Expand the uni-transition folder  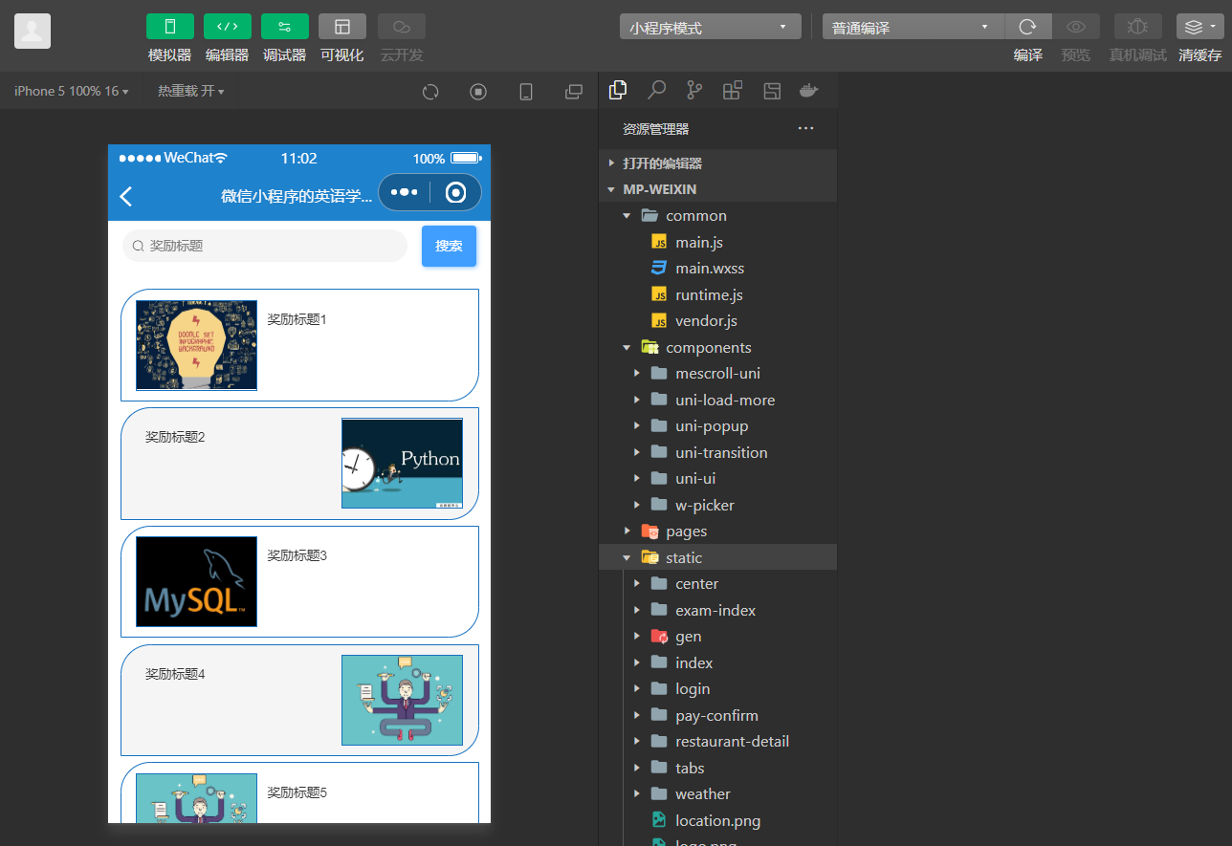point(717,452)
